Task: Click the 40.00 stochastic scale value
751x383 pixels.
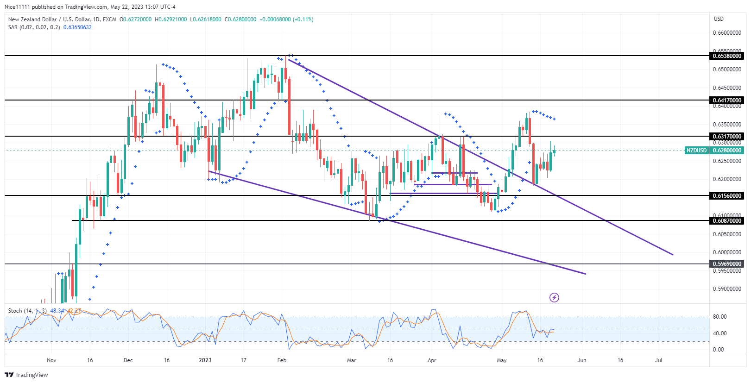Action: pos(719,333)
